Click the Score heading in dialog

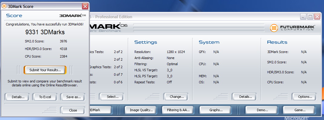(14, 15)
